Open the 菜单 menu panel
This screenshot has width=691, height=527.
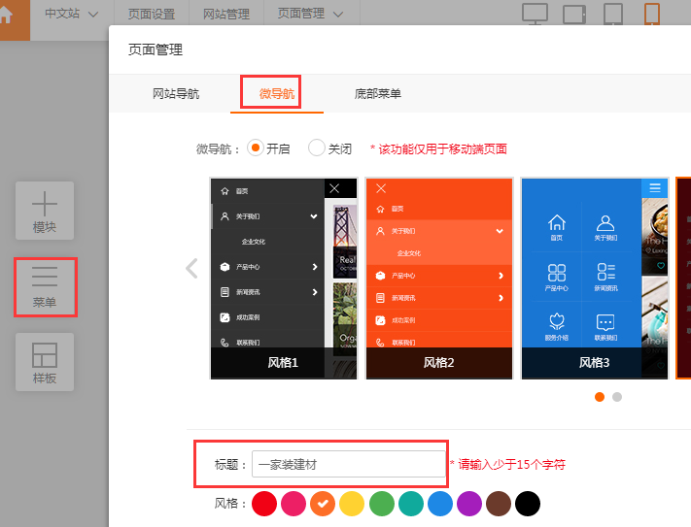point(45,286)
